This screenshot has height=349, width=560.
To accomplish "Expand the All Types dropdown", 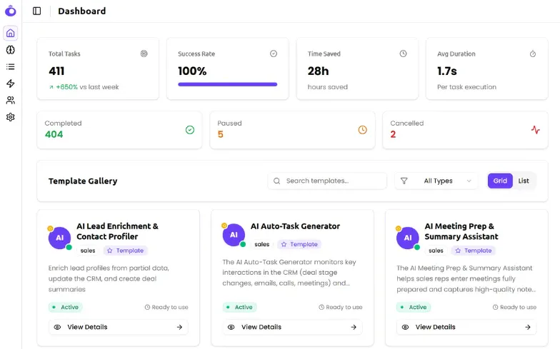I will tap(436, 181).
